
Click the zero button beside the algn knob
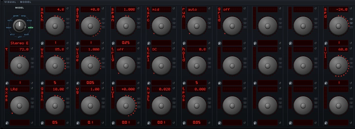pyautogui.click(x=103, y=23)
